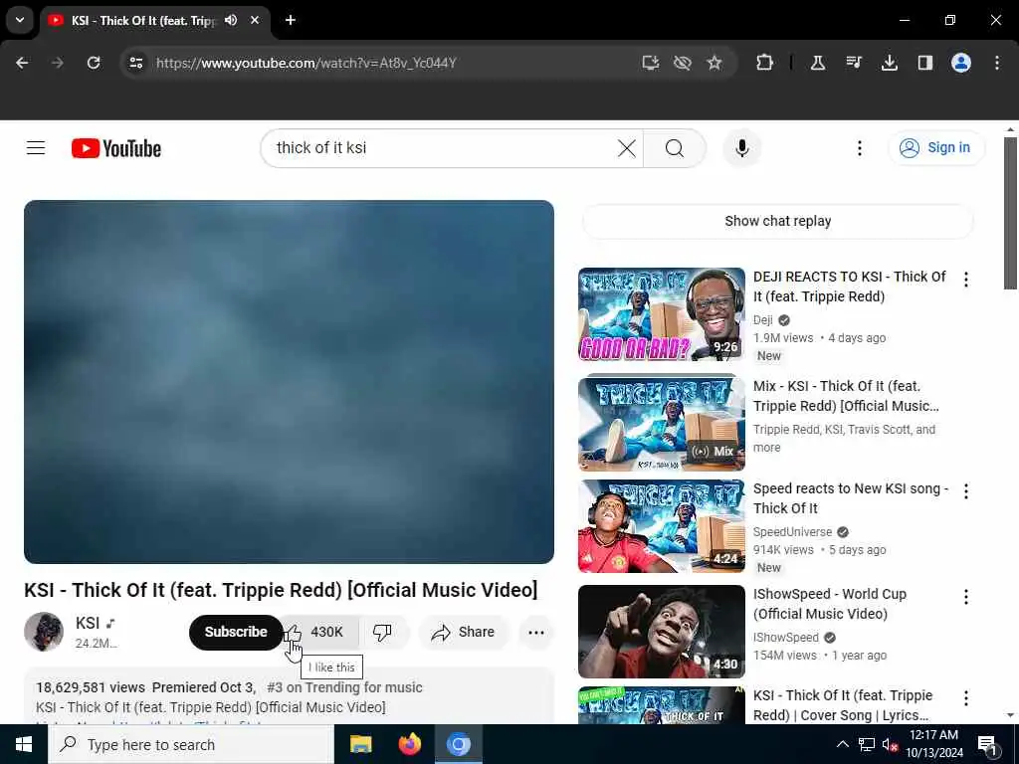The width and height of the screenshot is (1019, 764).
Task: Dislike the video with thumbs-down icon
Action: [382, 632]
